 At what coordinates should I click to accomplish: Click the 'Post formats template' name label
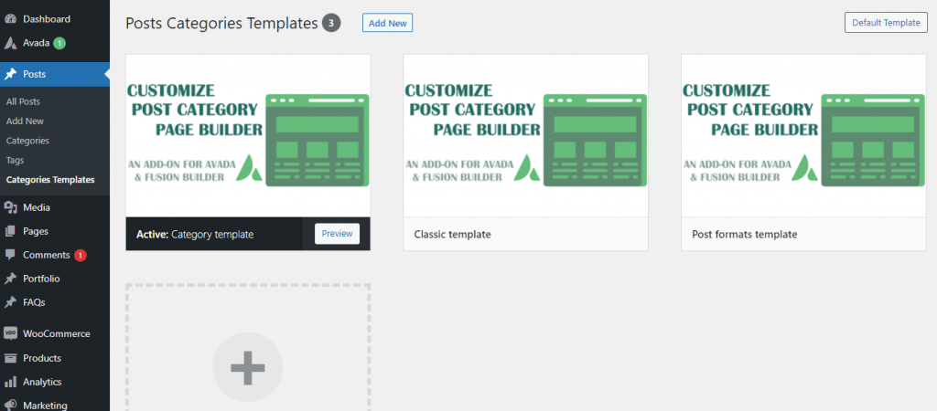745,235
